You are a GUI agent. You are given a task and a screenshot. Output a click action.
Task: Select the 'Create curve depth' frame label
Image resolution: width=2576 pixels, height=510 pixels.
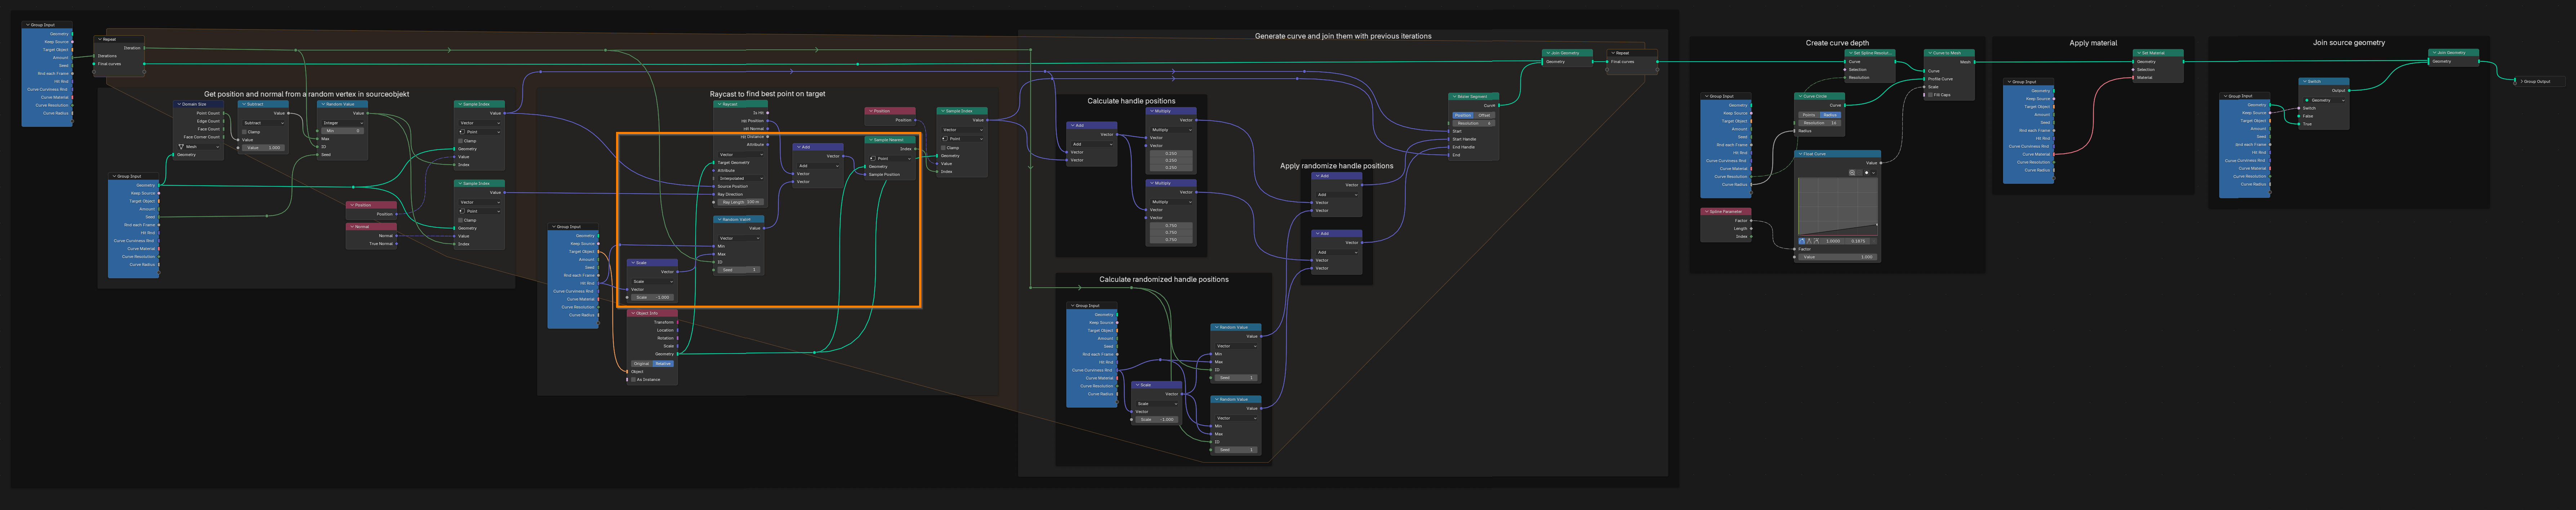(x=1838, y=43)
